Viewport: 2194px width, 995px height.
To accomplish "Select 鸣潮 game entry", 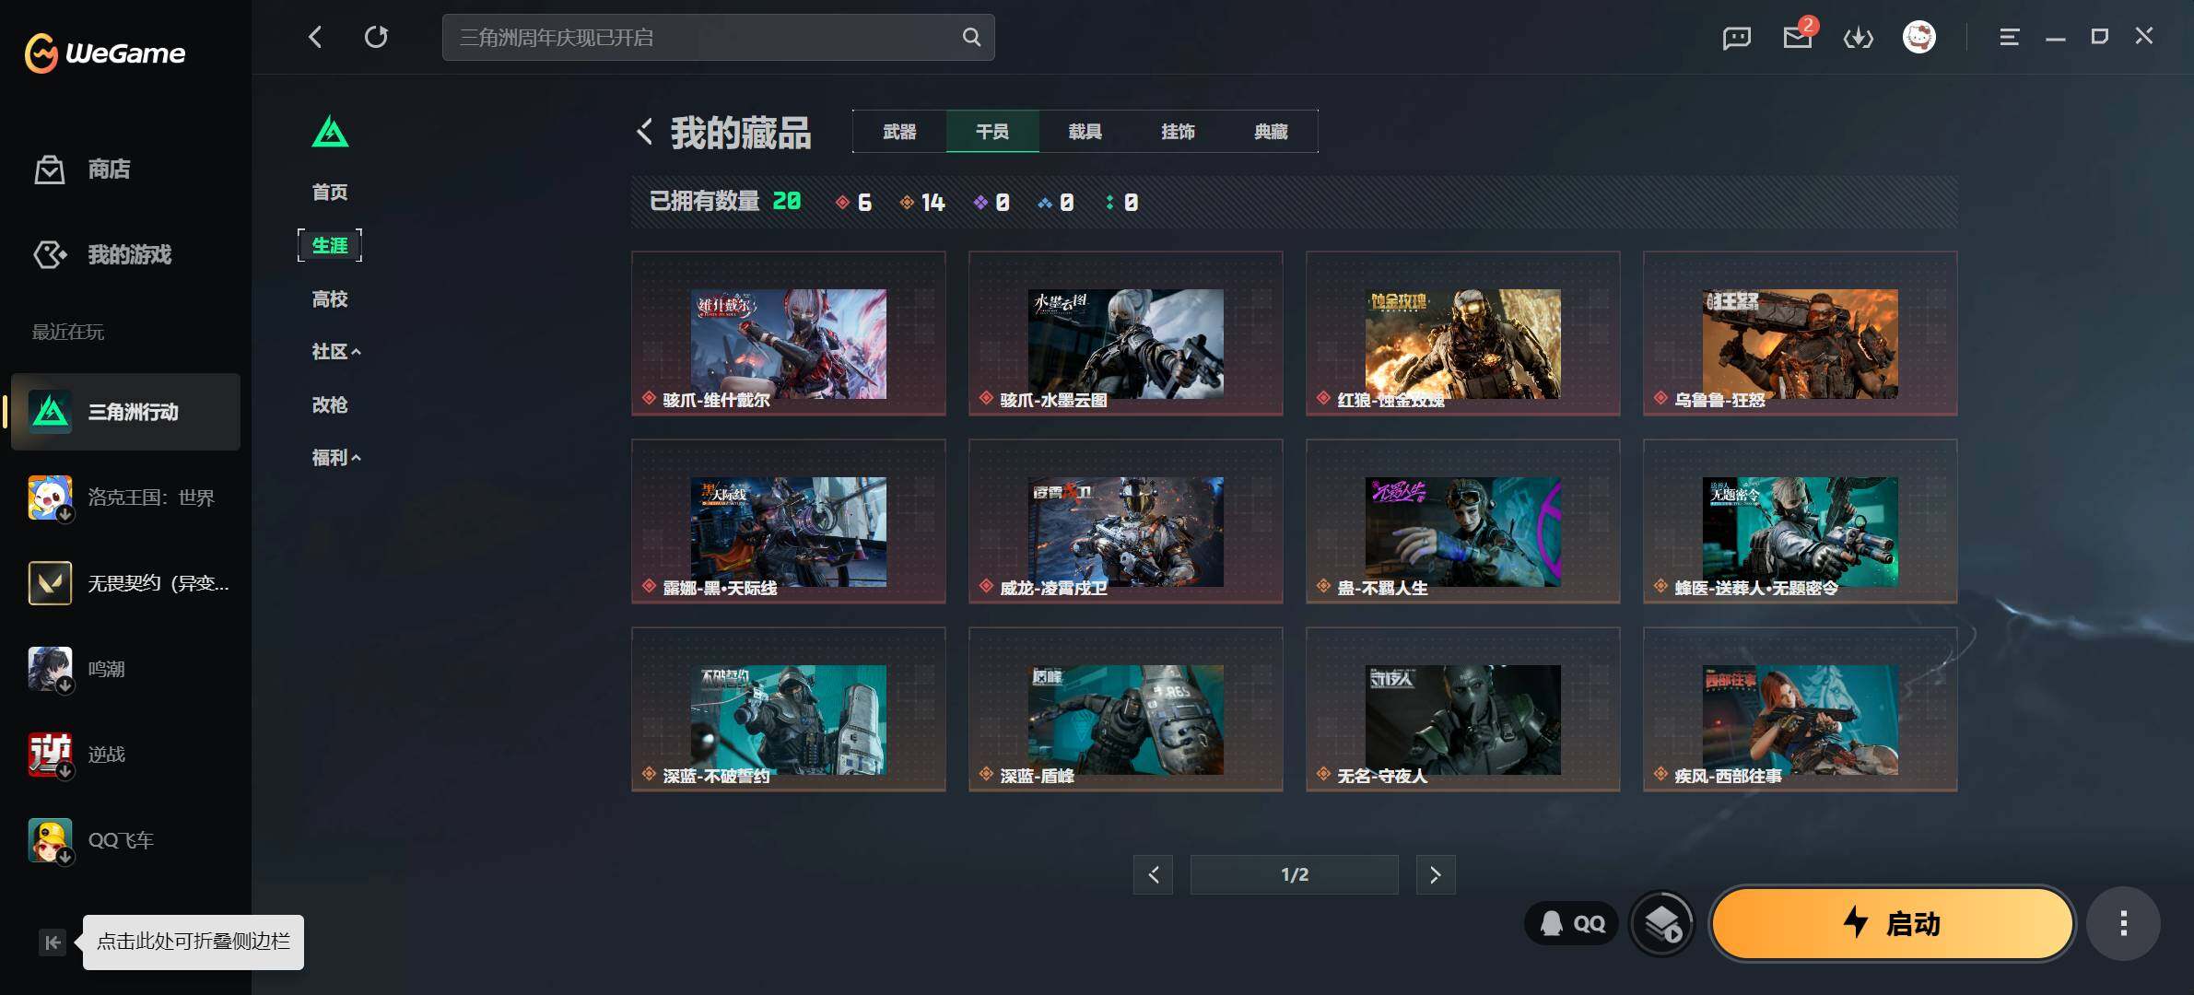I will 125,669.
